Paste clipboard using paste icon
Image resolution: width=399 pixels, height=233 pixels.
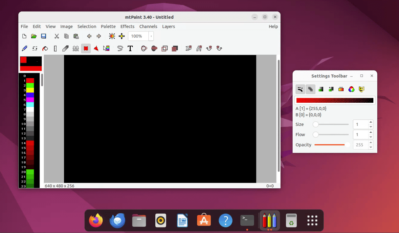[x=76, y=36]
